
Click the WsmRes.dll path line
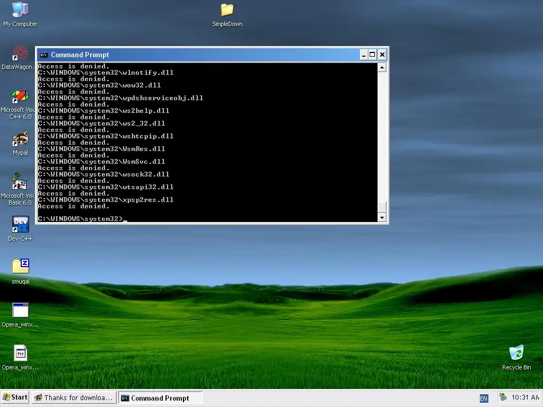(101, 149)
